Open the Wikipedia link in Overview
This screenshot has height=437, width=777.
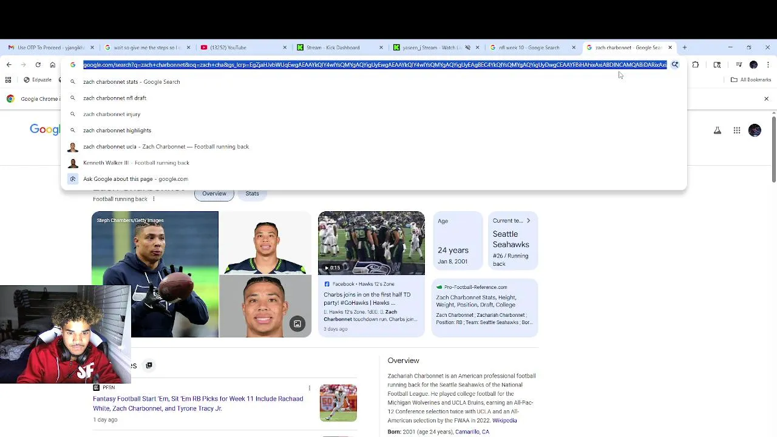tap(504, 421)
